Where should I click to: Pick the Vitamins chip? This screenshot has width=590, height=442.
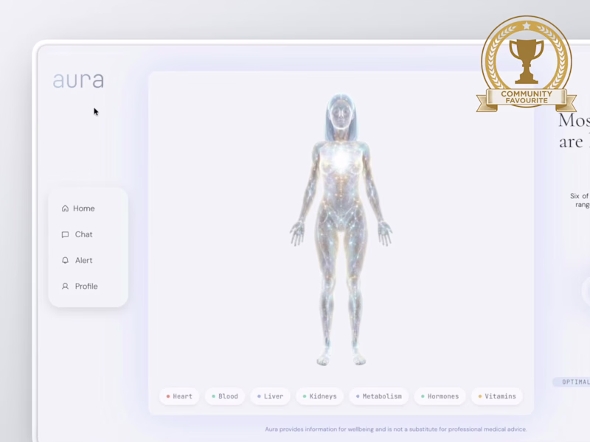tap(496, 396)
